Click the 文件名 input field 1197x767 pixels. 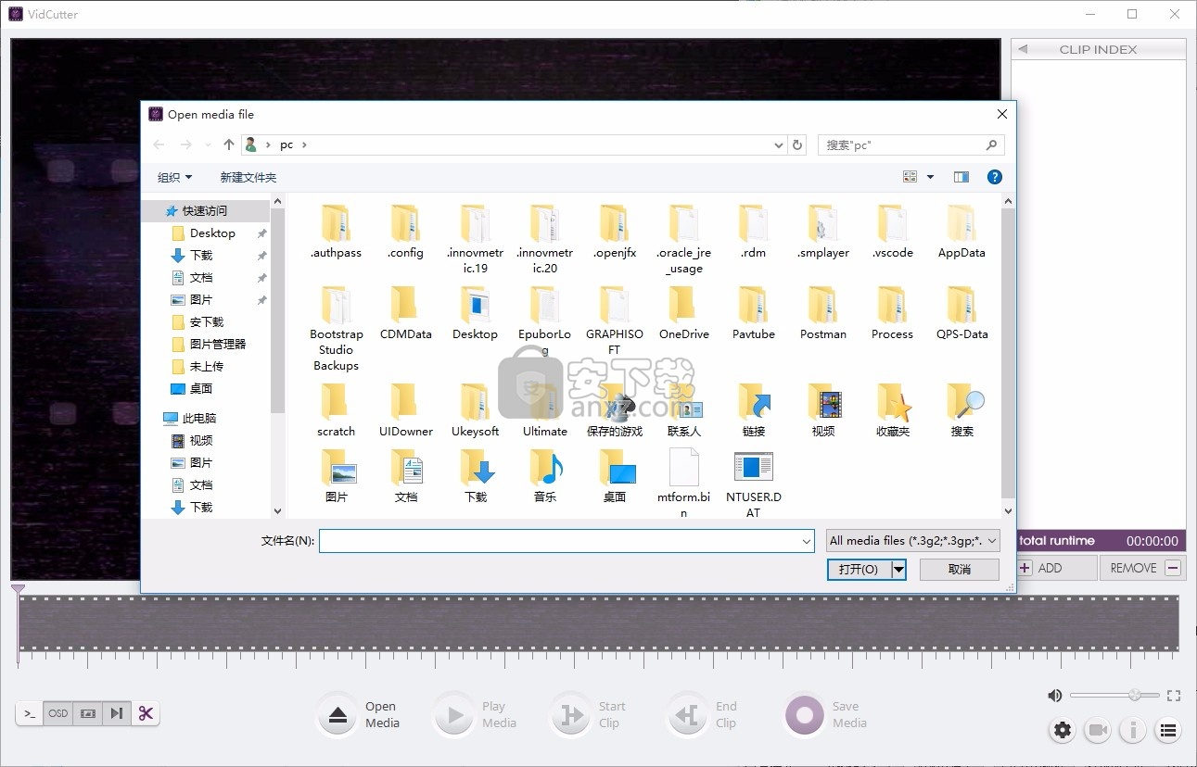pyautogui.click(x=559, y=541)
